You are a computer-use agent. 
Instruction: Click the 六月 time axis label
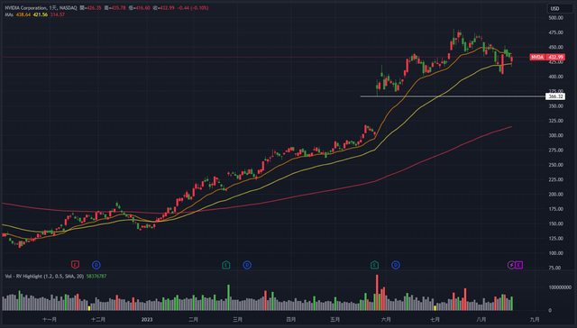(x=386, y=320)
